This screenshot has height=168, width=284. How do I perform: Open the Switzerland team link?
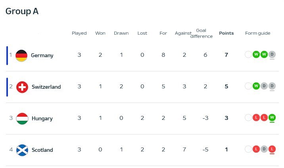pos(46,87)
